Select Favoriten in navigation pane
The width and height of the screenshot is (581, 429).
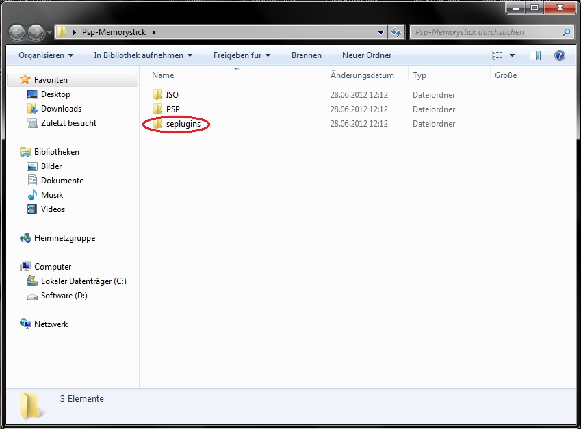tap(51, 79)
